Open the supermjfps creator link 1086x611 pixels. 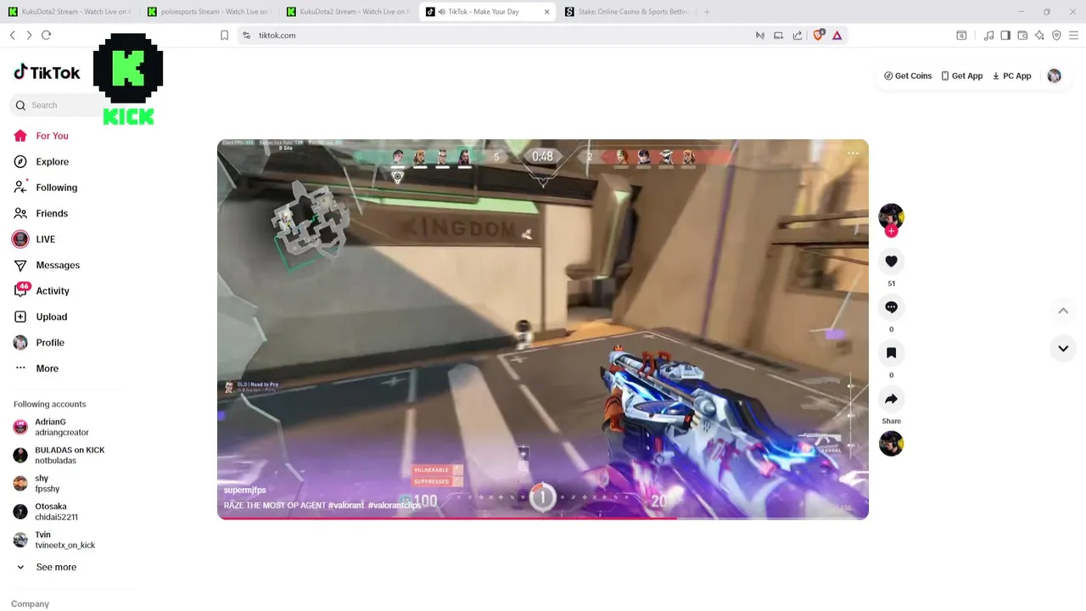click(245, 490)
